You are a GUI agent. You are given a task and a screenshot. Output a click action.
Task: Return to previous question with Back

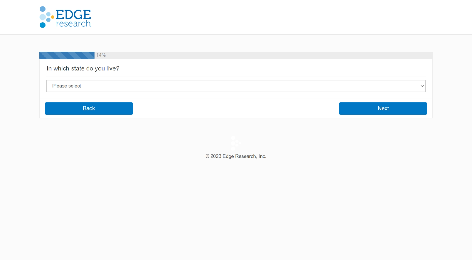89,108
